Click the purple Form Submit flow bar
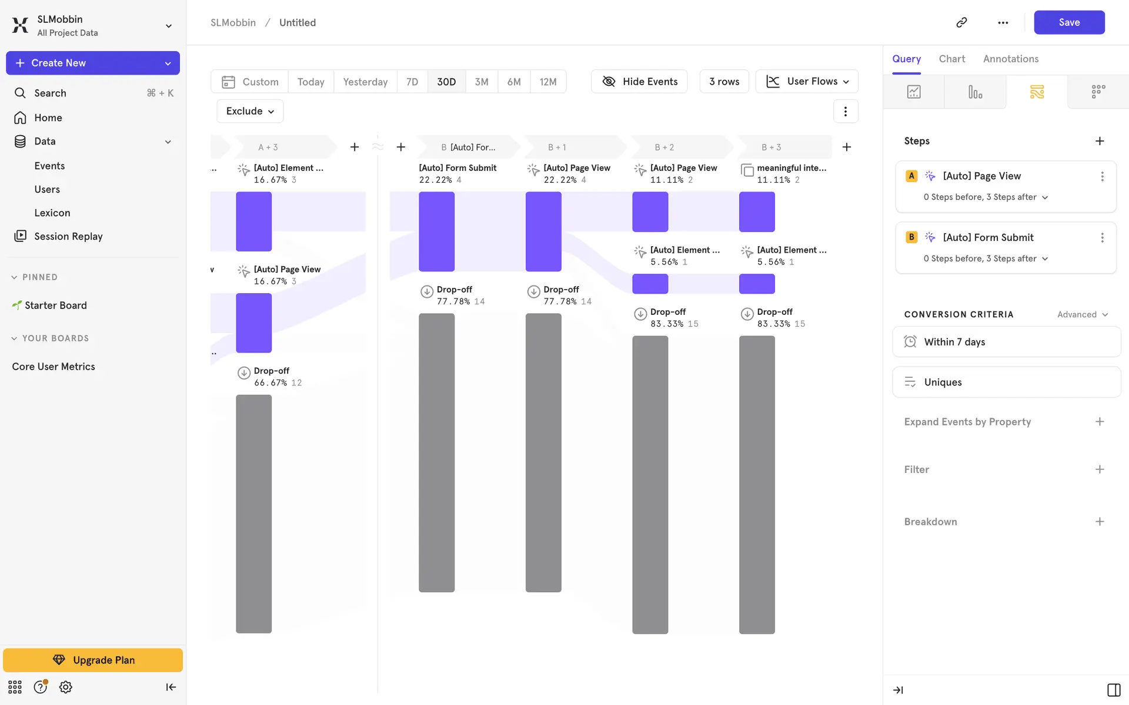Image resolution: width=1129 pixels, height=705 pixels. coord(436,231)
